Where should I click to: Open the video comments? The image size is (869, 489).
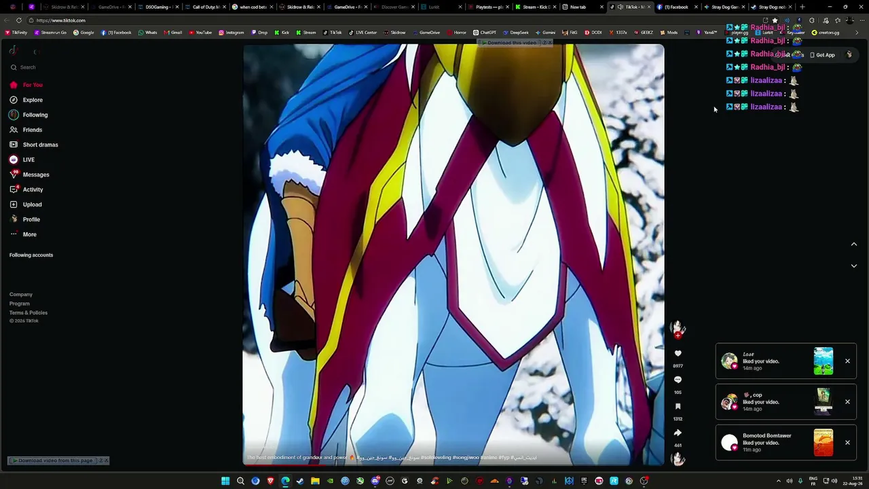[x=678, y=380]
